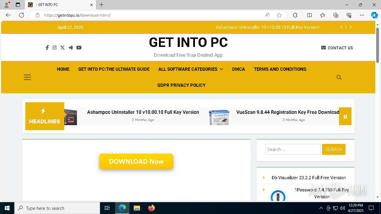
Task: Click the CONTACT US link
Action: tap(337, 48)
